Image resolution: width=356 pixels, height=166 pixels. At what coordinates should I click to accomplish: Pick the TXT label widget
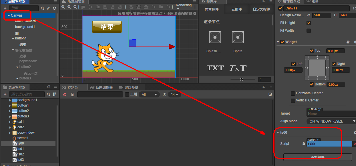click(x=215, y=68)
